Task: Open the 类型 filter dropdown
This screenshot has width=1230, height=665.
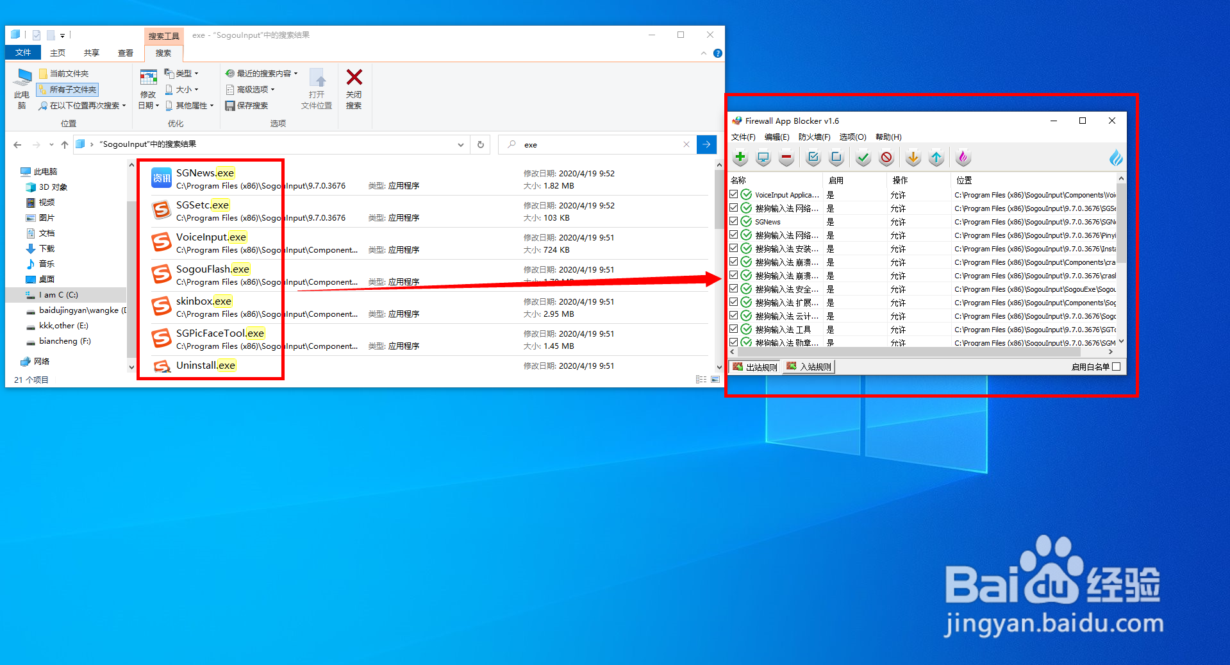Action: (x=181, y=73)
